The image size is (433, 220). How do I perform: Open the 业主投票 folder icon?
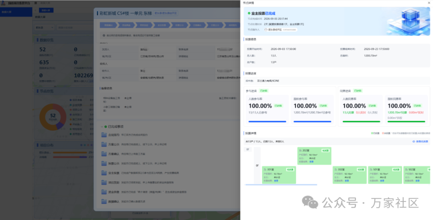click(x=104, y=173)
